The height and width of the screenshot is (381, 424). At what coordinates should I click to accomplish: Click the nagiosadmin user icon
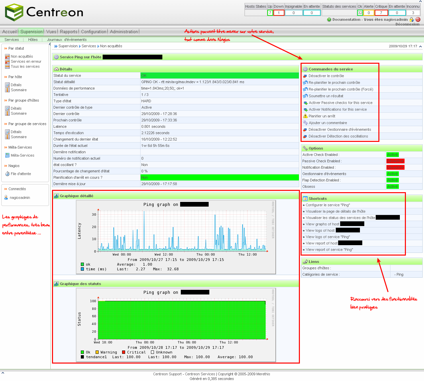pyautogui.click(x=6, y=198)
